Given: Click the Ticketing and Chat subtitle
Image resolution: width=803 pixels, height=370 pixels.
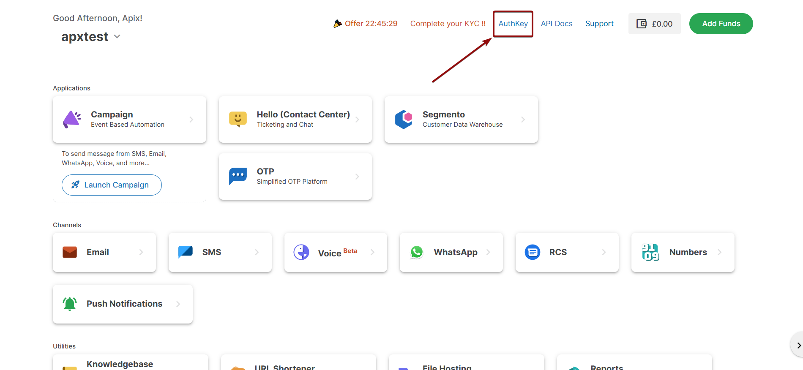Looking at the screenshot, I should tap(285, 125).
